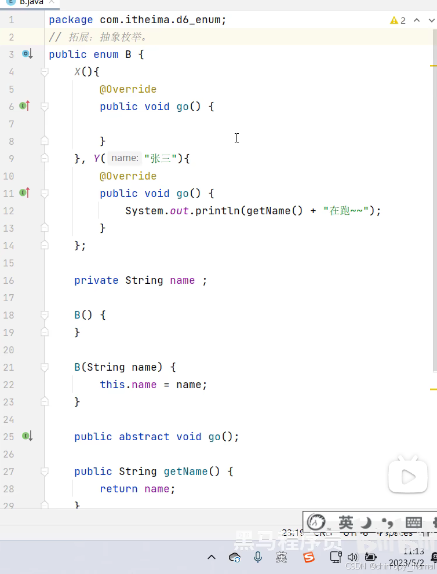
Task: Click the OneDrive cloud sync tray icon
Action: (x=234, y=558)
